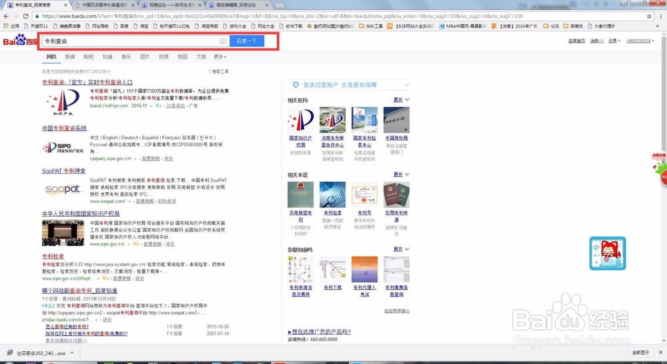Open the 设置 dropdown
The width and height of the screenshot is (667, 364).
(614, 41)
